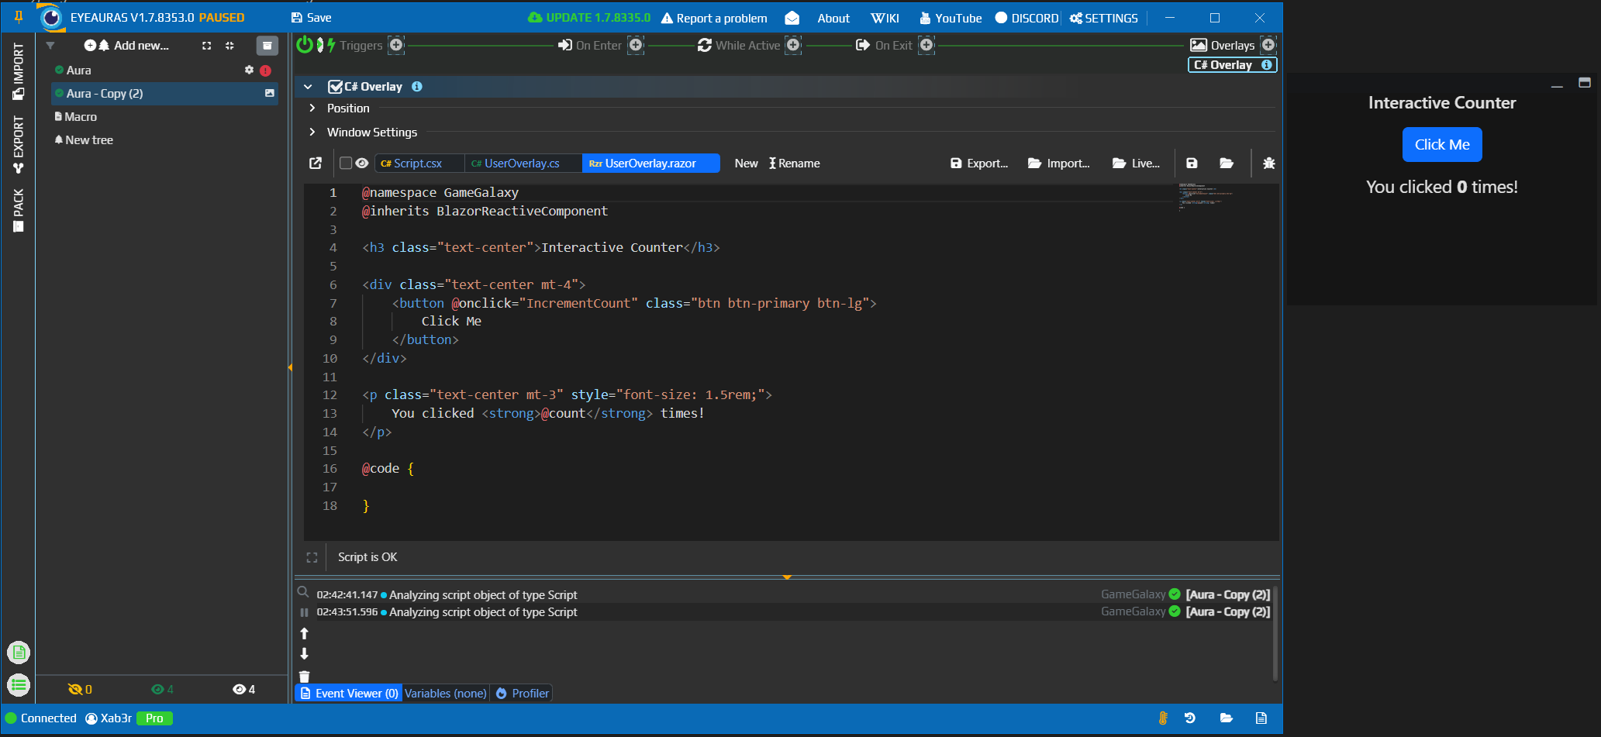The width and height of the screenshot is (1601, 737).
Task: Add a While Active action with its plus icon
Action: [x=793, y=45]
